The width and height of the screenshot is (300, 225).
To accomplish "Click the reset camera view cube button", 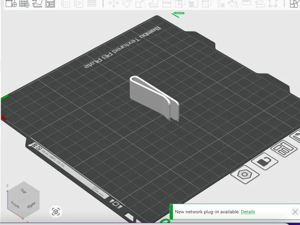I will 55,211.
